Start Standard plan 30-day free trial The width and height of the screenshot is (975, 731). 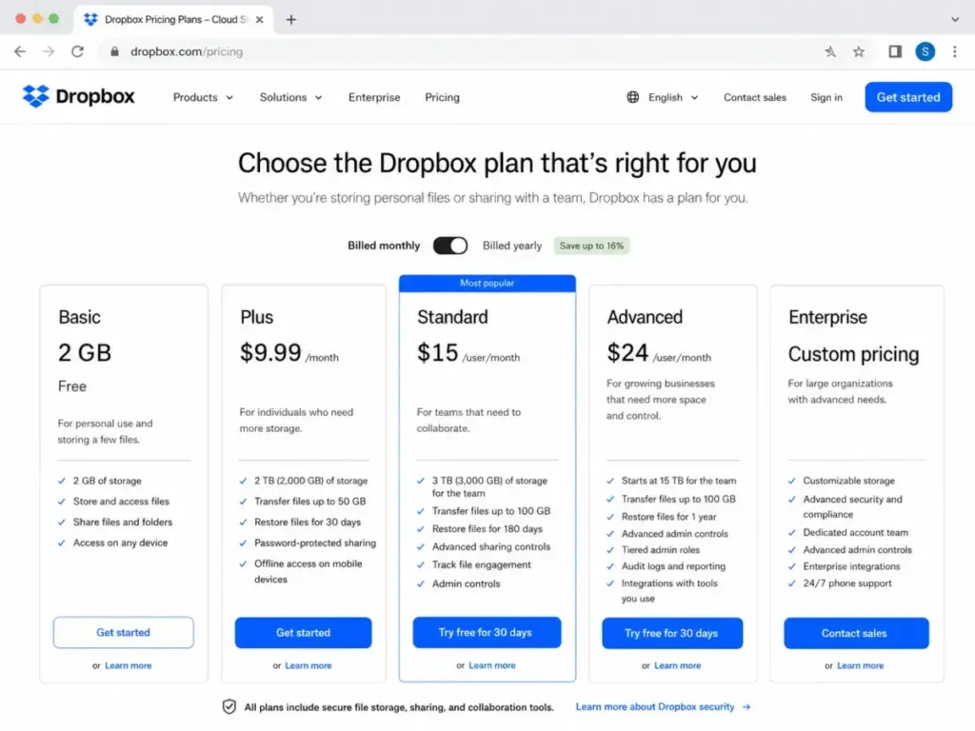[487, 632]
